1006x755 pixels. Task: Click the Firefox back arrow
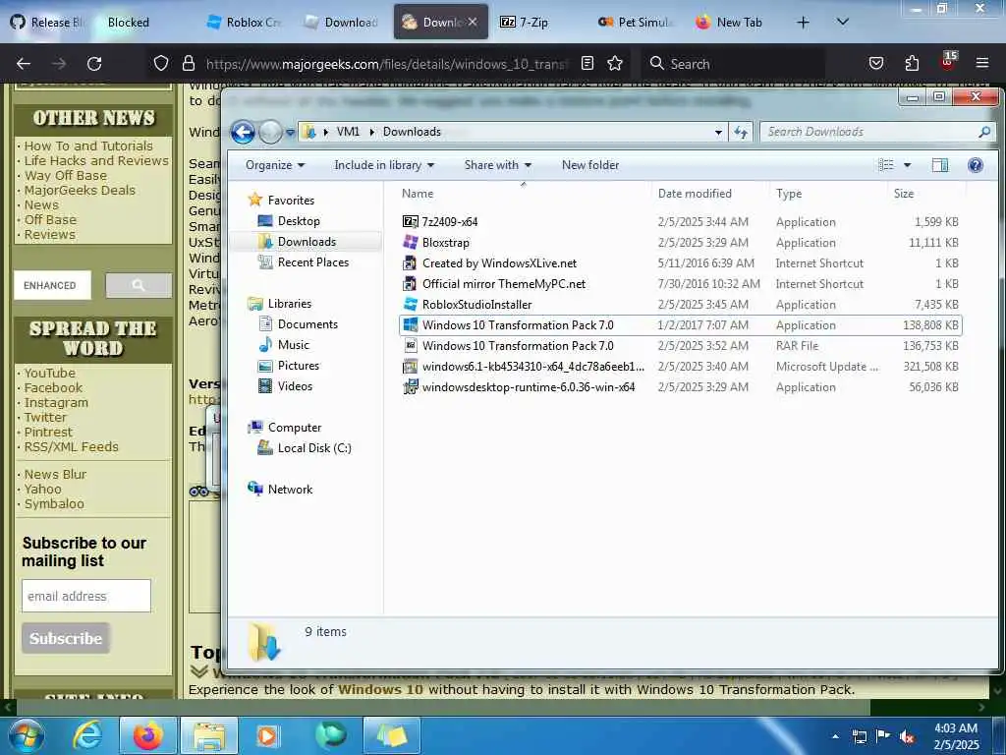click(x=24, y=64)
